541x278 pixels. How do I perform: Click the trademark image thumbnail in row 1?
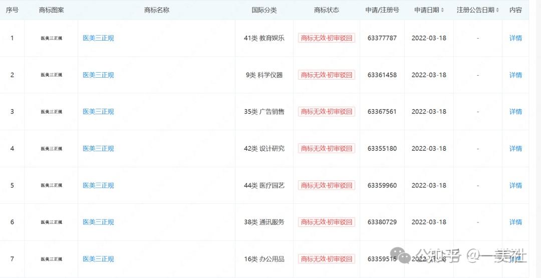(51, 38)
